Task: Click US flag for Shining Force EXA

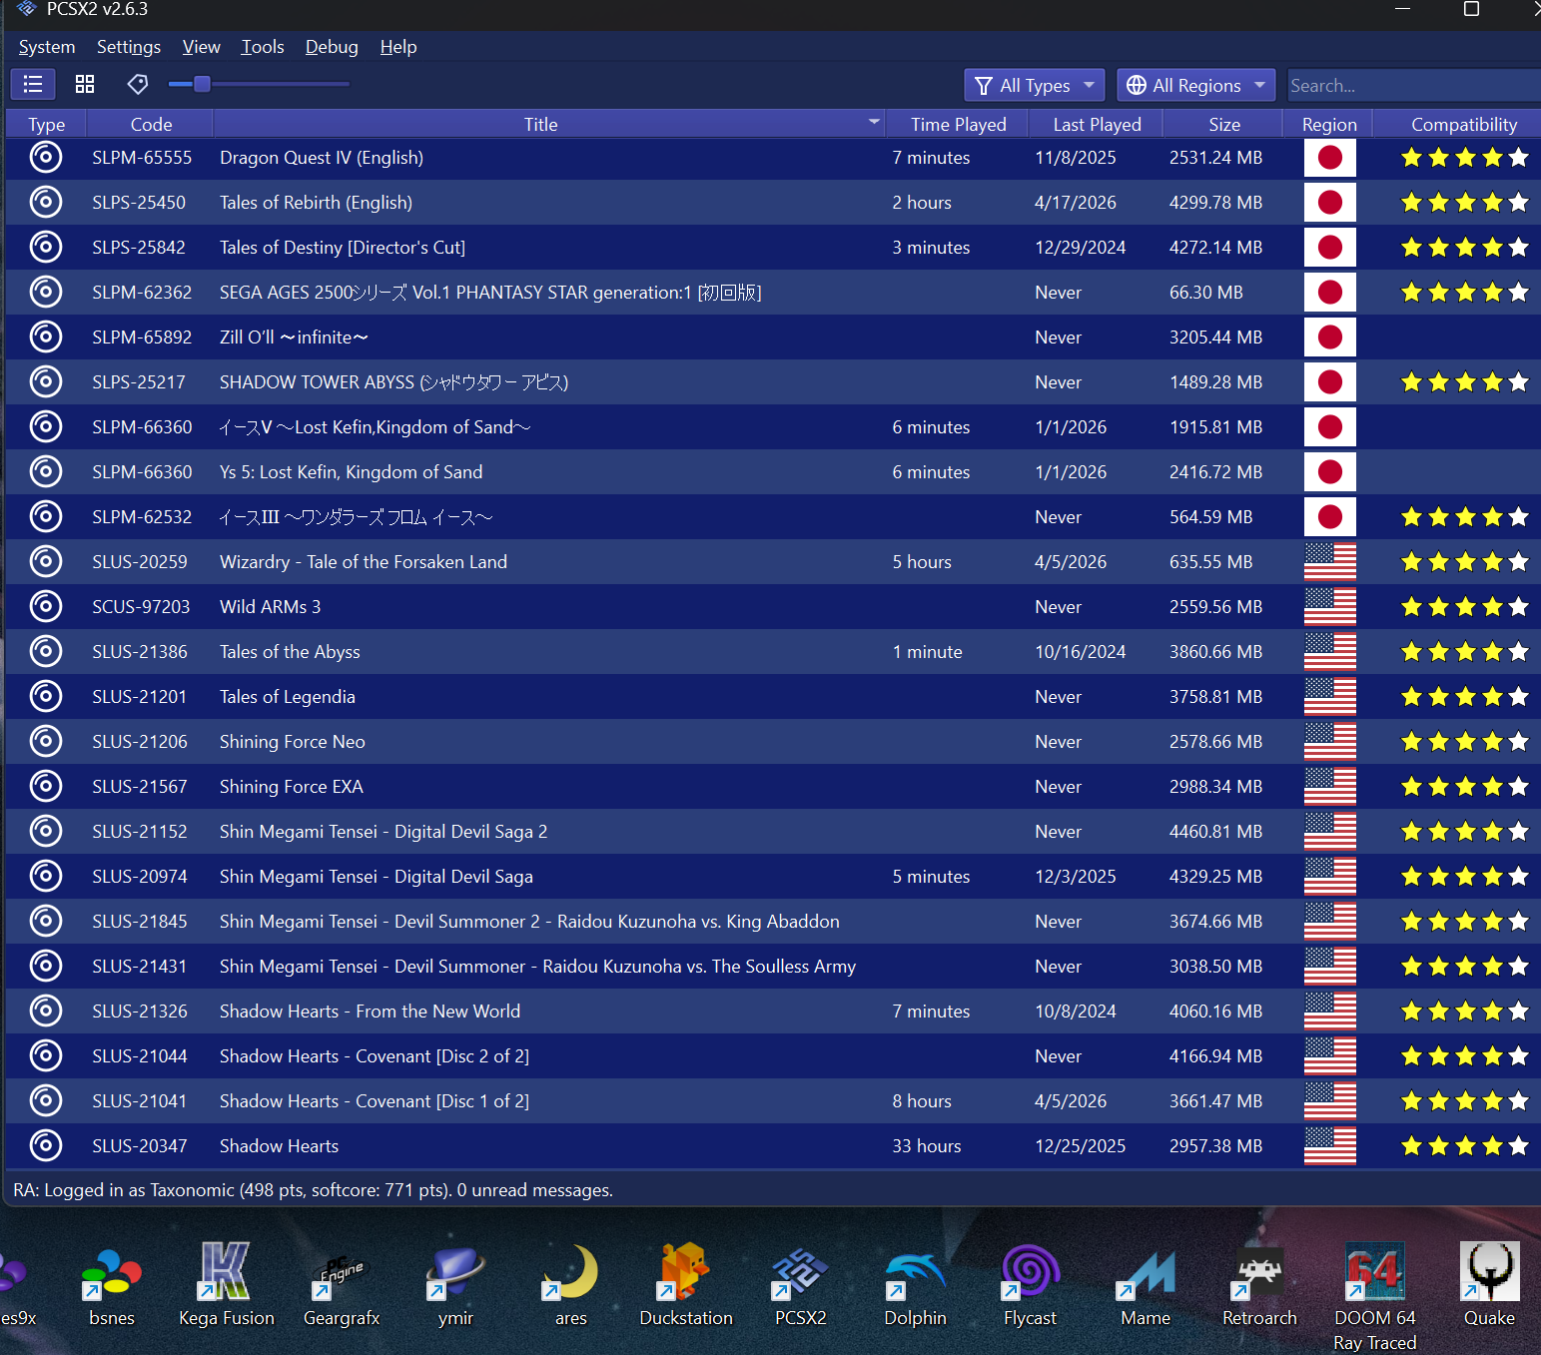Action: (x=1330, y=787)
